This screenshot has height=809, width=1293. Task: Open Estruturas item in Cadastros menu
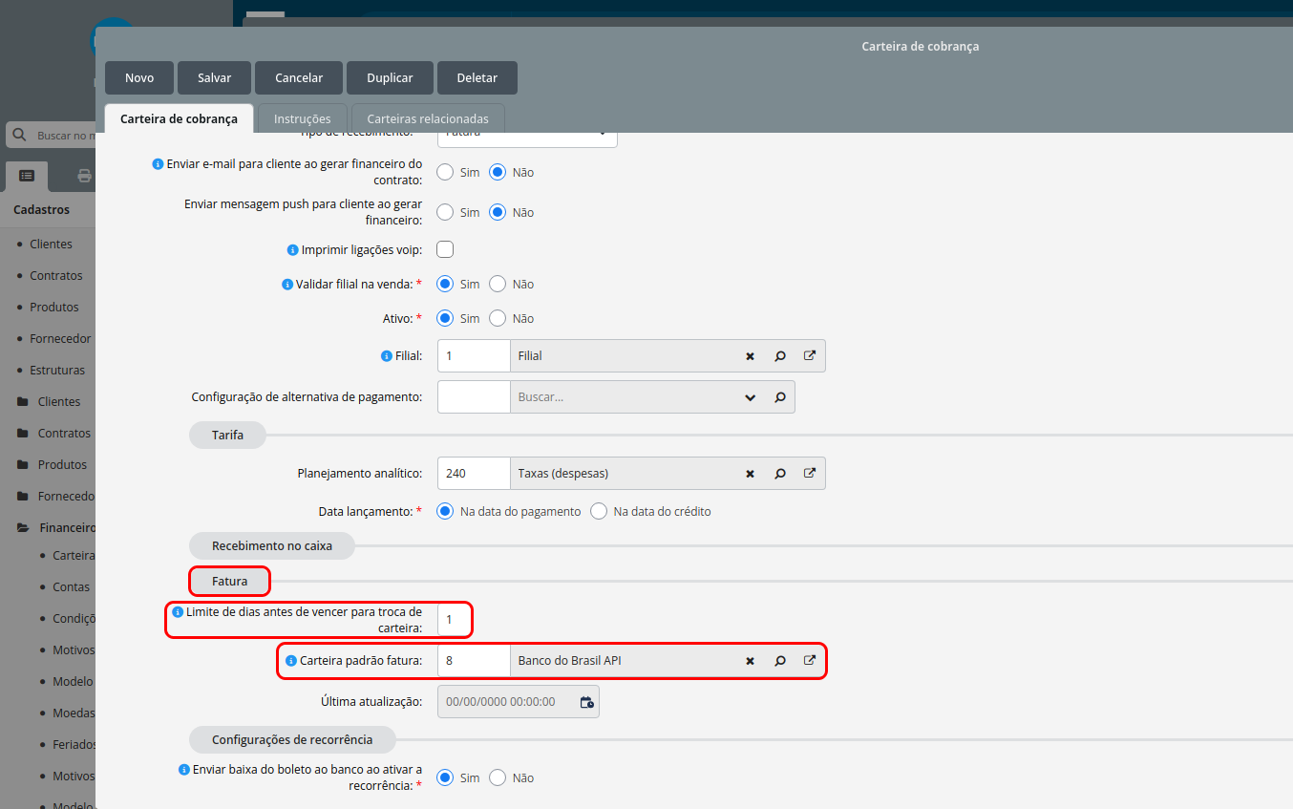tap(57, 370)
